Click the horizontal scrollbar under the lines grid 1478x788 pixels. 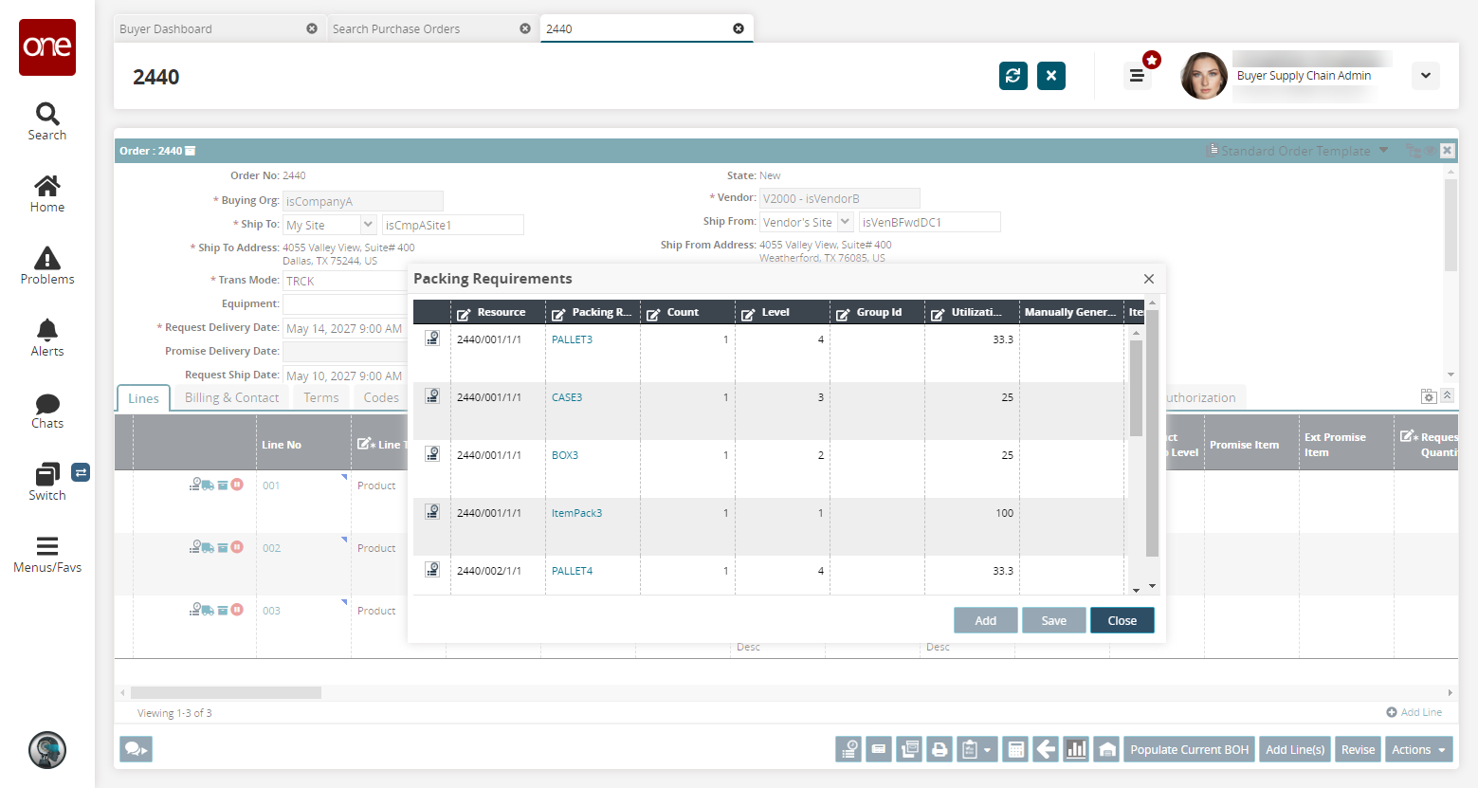click(226, 693)
